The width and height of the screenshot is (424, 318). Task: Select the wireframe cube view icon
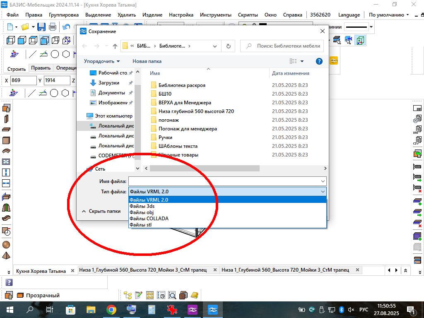(55, 40)
